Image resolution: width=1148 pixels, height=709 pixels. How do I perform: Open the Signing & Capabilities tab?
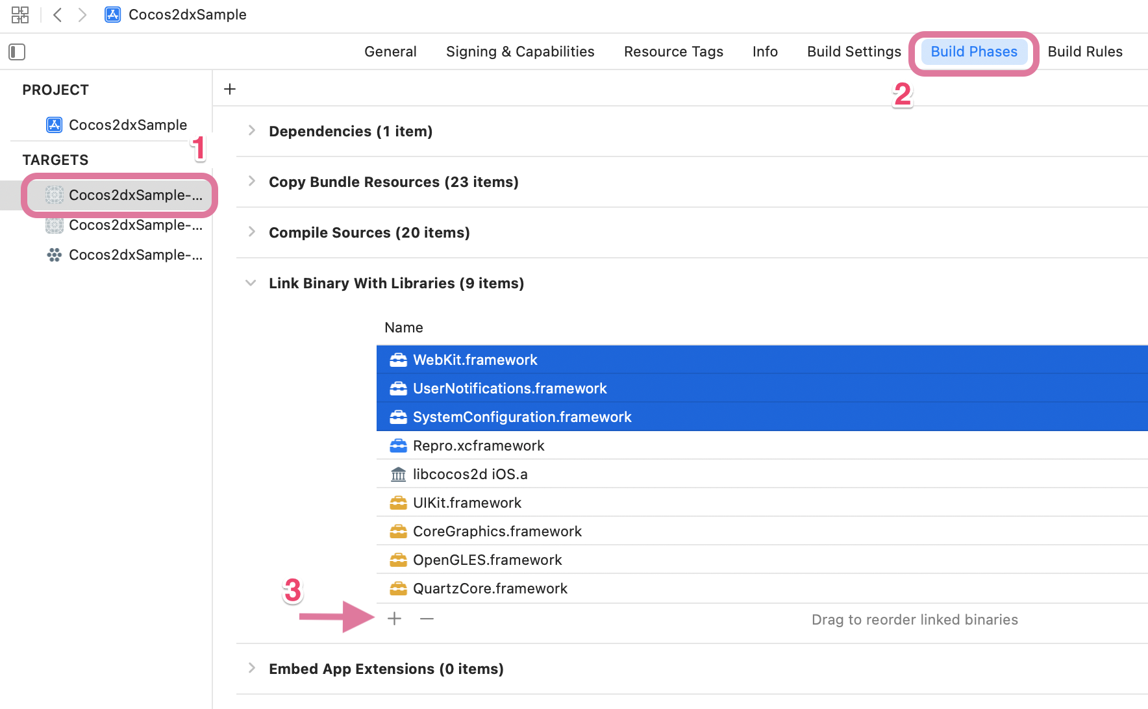point(520,52)
